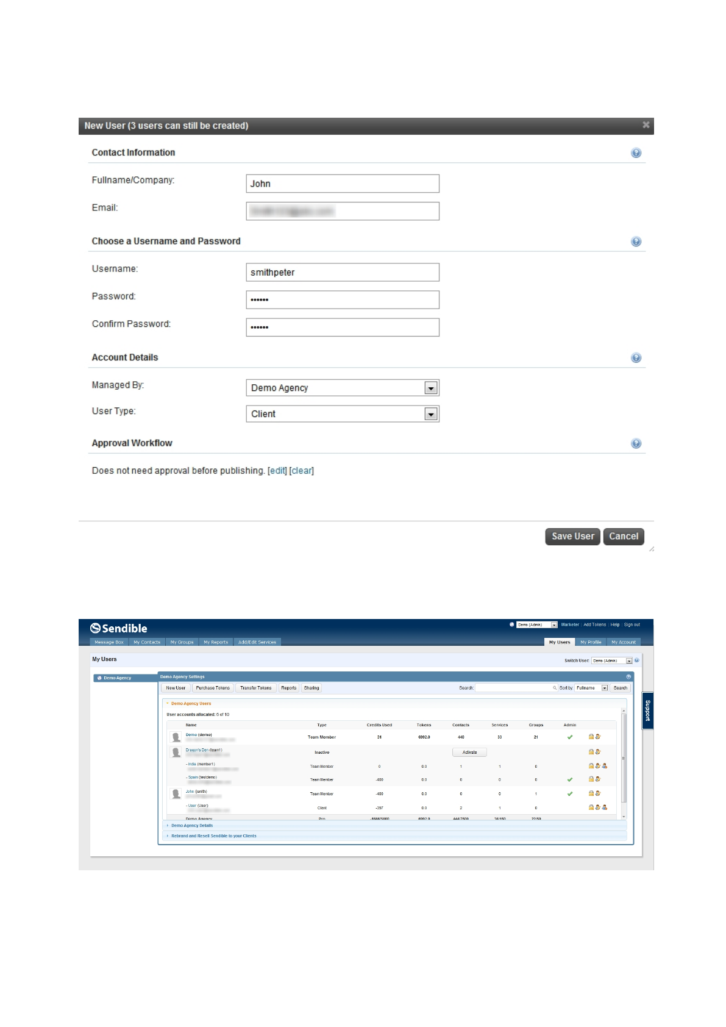Image resolution: width=726 pixels, height=1027 pixels.
Task: Click the Purchase Tokens button
Action: click(213, 688)
